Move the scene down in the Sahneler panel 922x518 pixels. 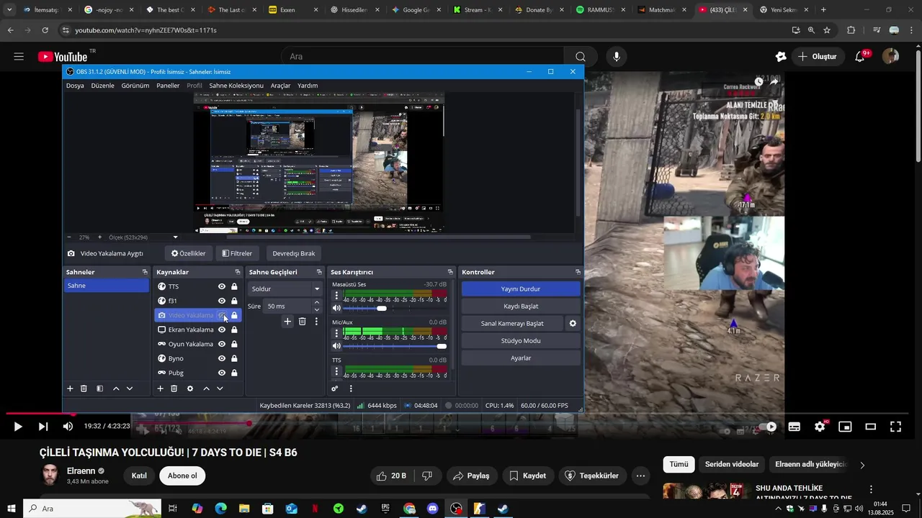(130, 388)
